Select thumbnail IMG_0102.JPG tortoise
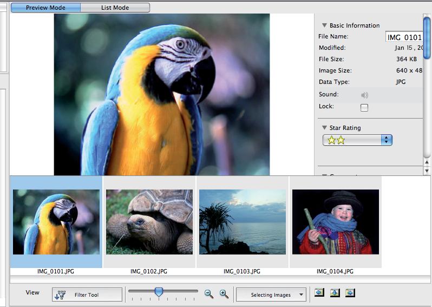Viewport: 432px width, 307px height. [x=149, y=222]
